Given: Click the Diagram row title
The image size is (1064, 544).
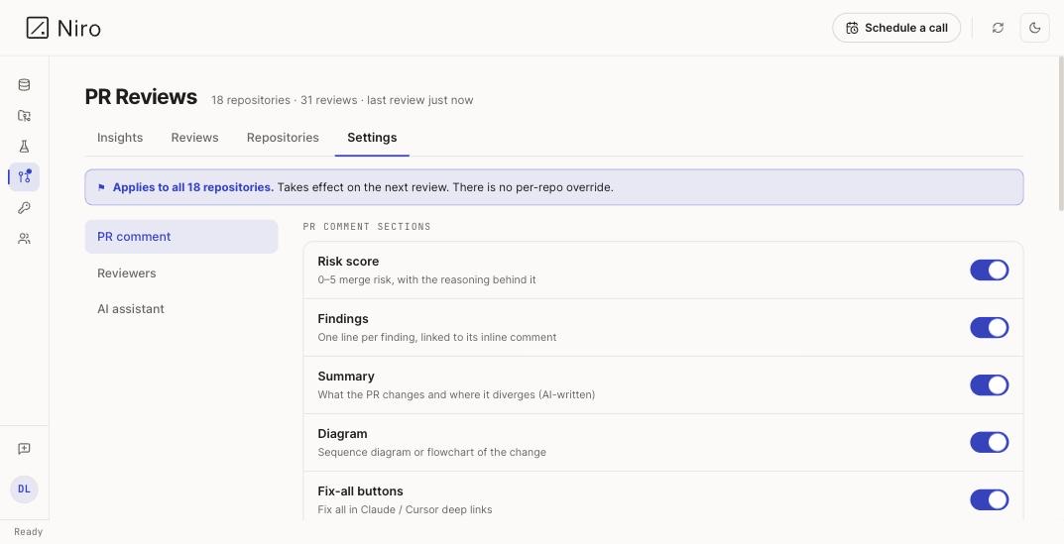Looking at the screenshot, I should [343, 434].
